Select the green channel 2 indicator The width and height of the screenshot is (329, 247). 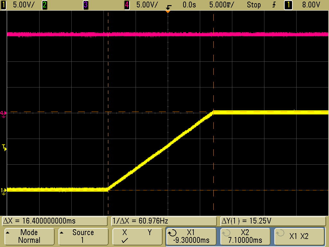[45, 5]
